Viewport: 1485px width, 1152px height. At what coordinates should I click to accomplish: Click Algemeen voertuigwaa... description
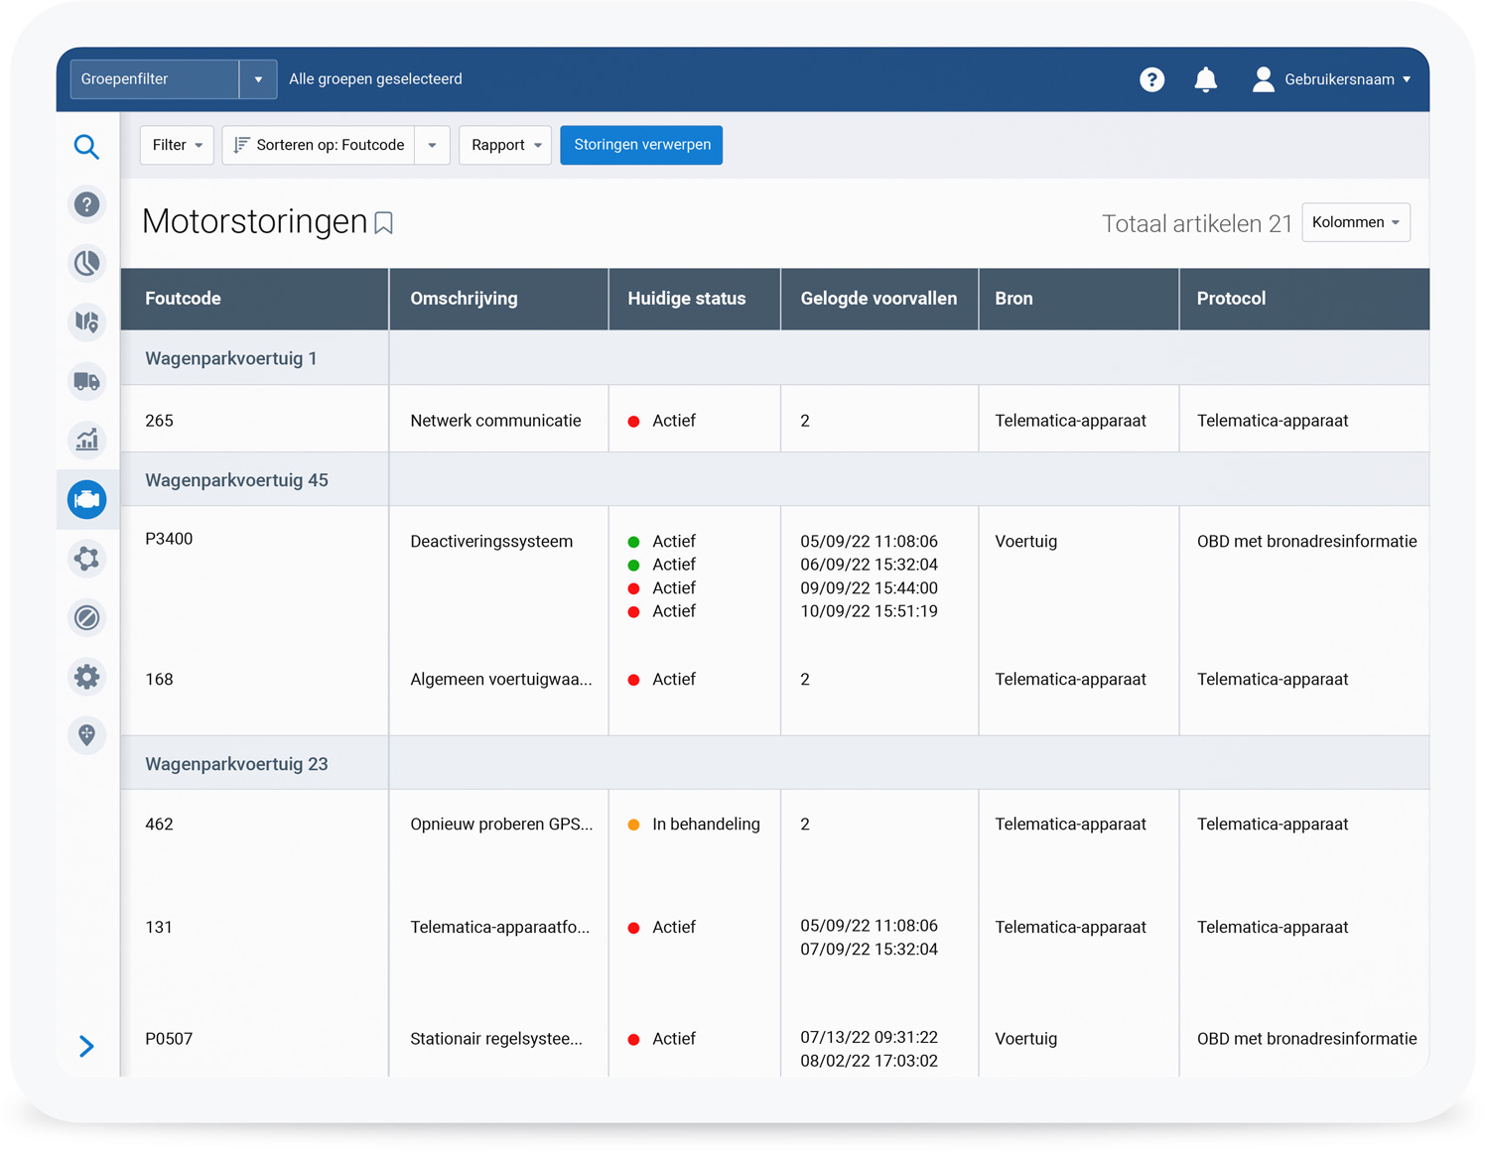pyautogui.click(x=501, y=680)
